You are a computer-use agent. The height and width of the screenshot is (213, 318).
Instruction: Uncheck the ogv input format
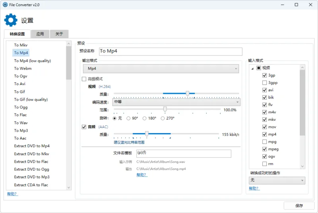(264, 156)
